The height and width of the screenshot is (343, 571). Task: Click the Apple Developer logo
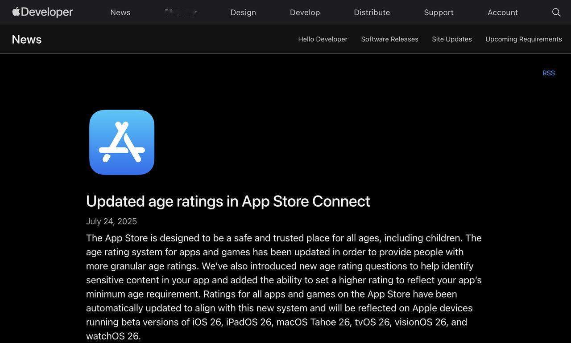(42, 12)
